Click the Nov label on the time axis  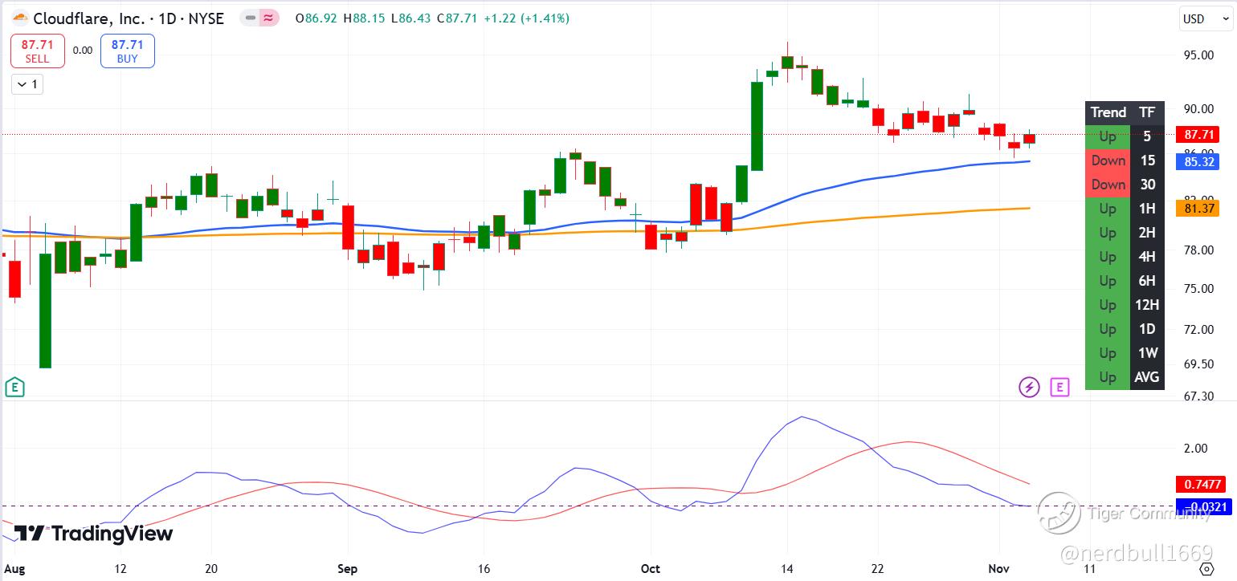pyautogui.click(x=1000, y=569)
